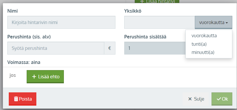This screenshot has width=237, height=110.
Task: Focus the Nimi text field
Action: pos(61,22)
